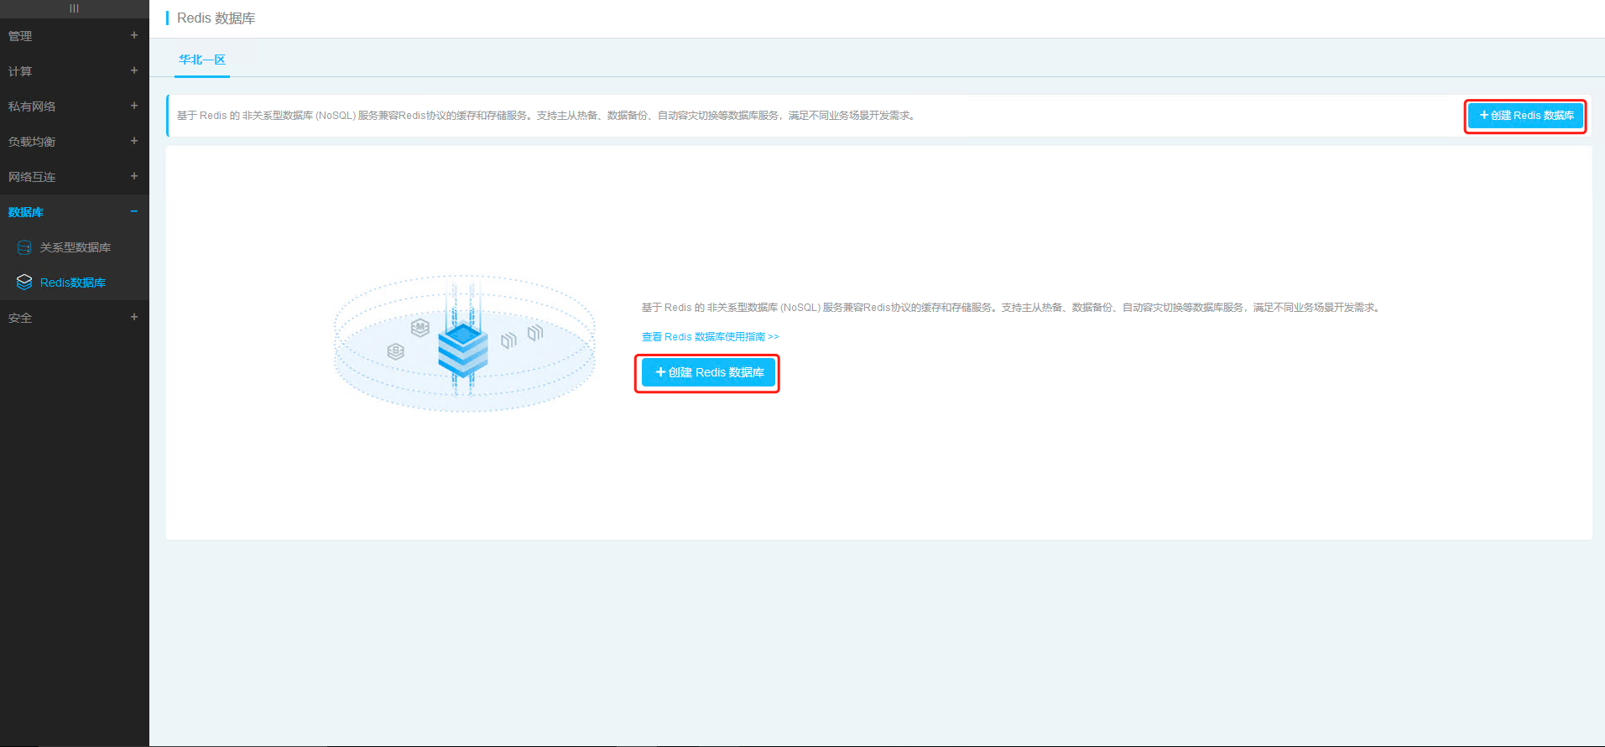The width and height of the screenshot is (1605, 747).
Task: Click the Redis database illustration
Action: pos(464,344)
